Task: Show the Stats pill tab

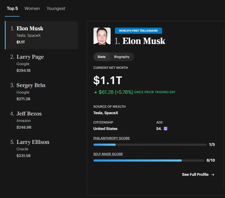Action: click(x=102, y=57)
